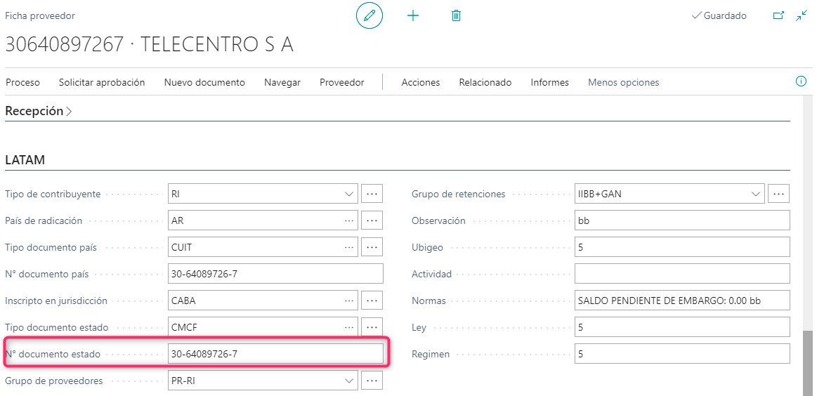This screenshot has height=396, width=824.
Task: Click the N° documento país field
Action: coord(275,274)
